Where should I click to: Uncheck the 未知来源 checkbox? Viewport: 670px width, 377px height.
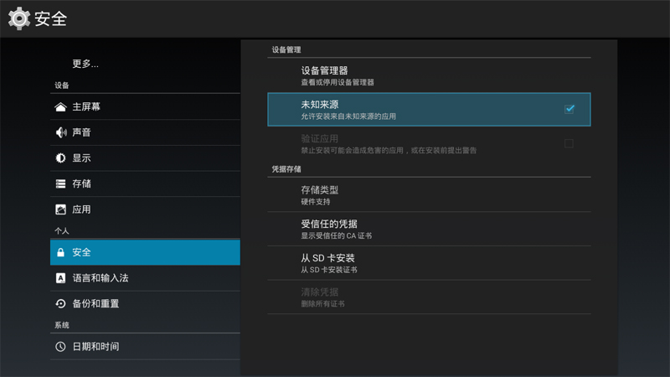569,109
